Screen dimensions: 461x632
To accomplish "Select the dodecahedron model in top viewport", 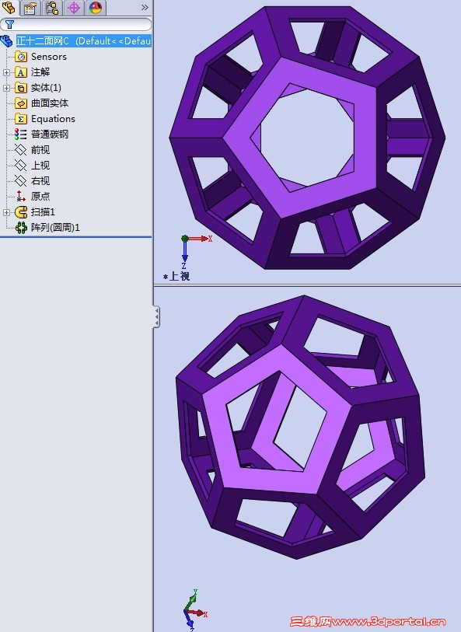I will (x=308, y=138).
